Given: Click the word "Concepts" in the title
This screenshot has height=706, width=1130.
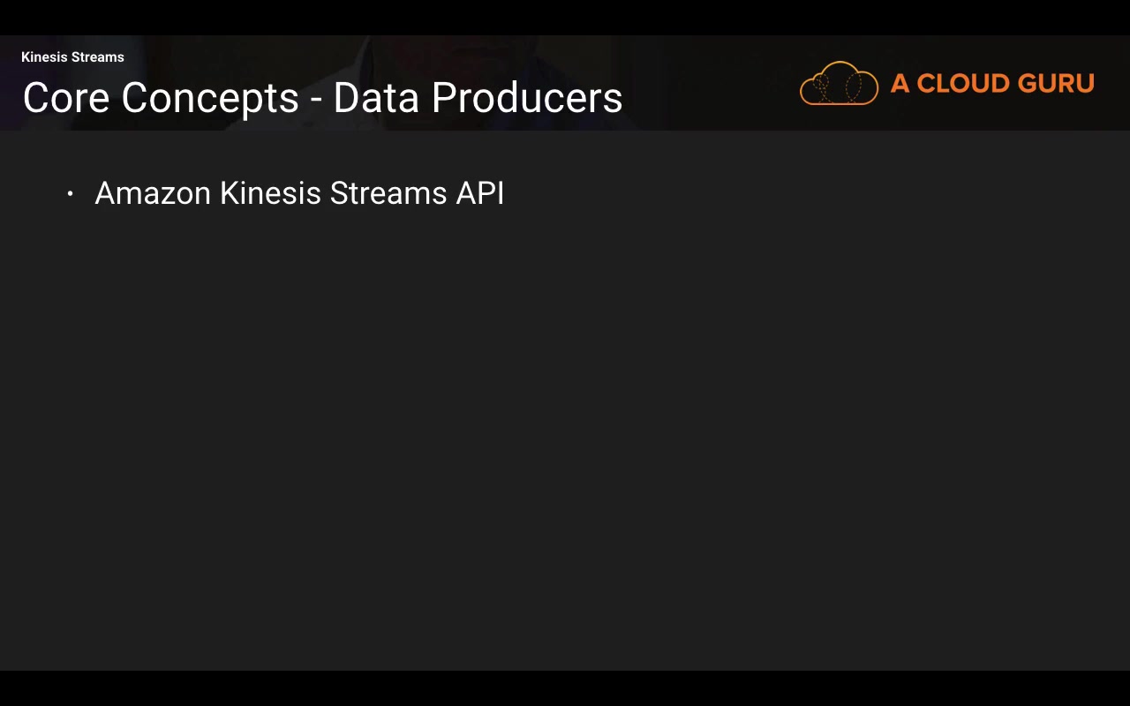Looking at the screenshot, I should pyautogui.click(x=210, y=98).
